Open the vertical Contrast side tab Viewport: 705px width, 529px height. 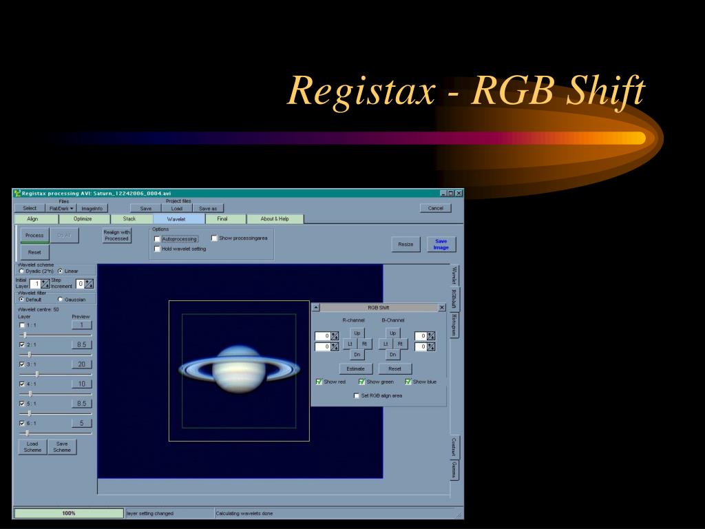click(x=454, y=446)
